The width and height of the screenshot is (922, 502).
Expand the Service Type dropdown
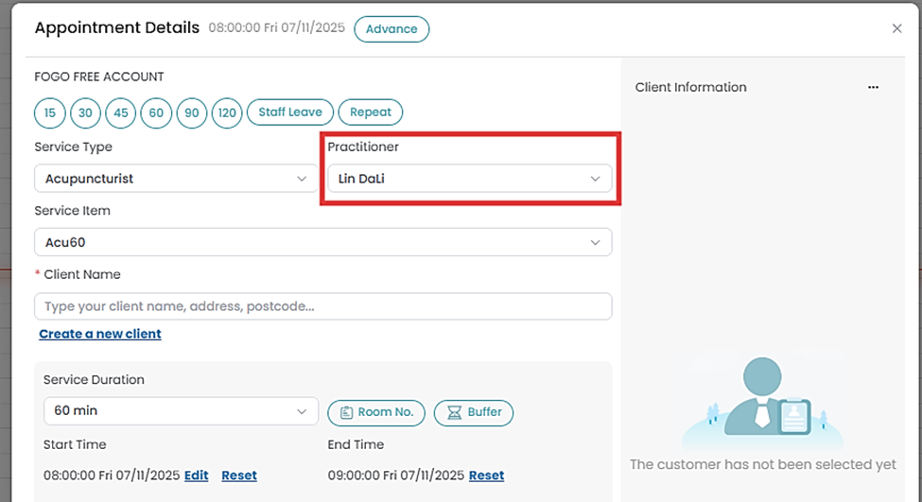176,179
